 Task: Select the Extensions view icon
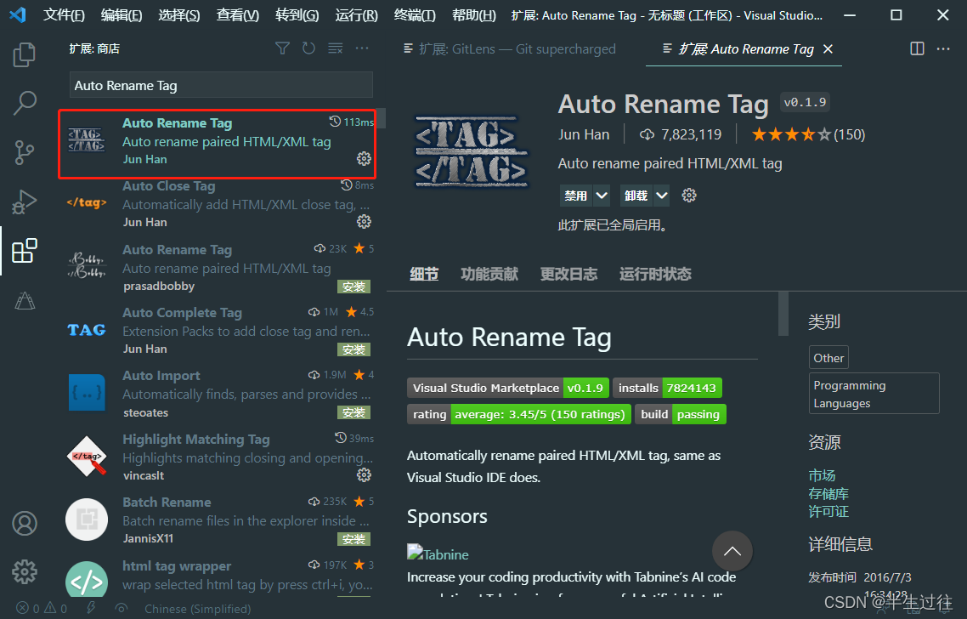[x=24, y=251]
